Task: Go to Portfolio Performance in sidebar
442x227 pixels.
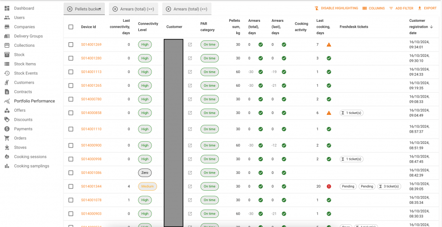Action: [34, 101]
